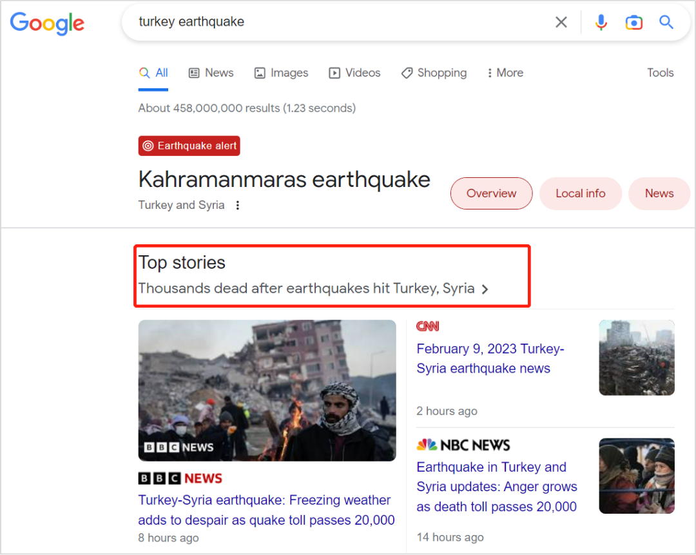The height and width of the screenshot is (555, 696).
Task: Expand the More search filters menu
Action: tap(505, 73)
